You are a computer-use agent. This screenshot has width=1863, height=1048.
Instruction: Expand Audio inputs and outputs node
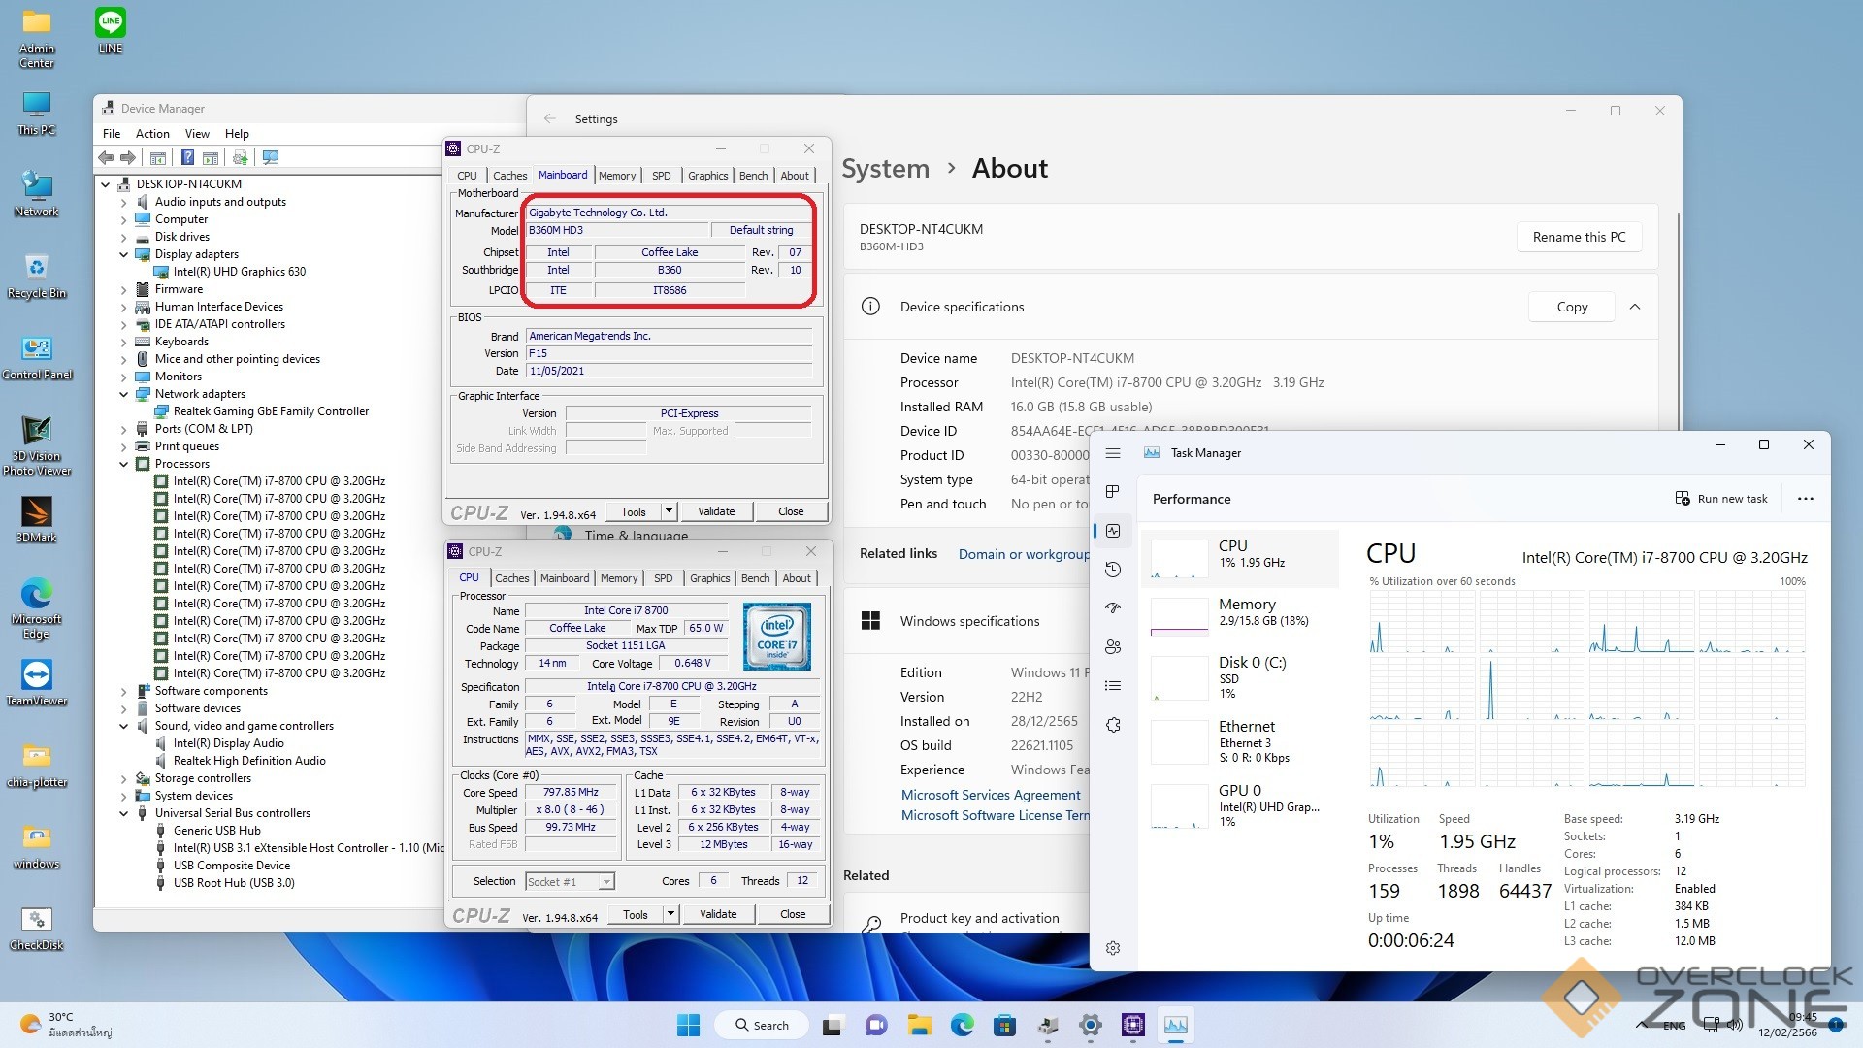pos(123,202)
